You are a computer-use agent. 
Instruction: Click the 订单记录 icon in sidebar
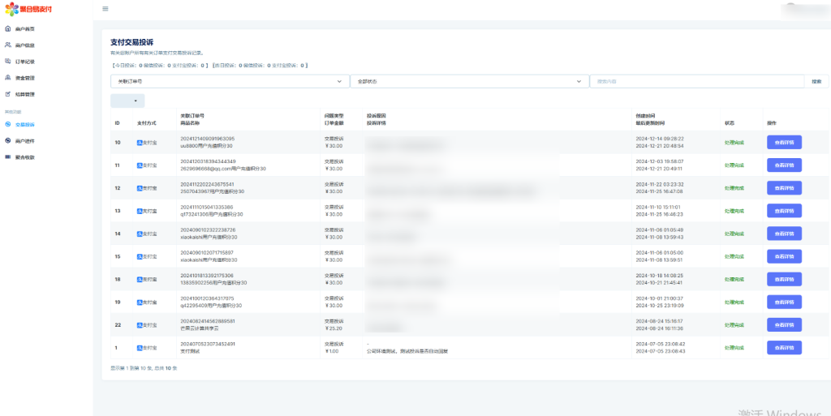pyautogui.click(x=8, y=61)
